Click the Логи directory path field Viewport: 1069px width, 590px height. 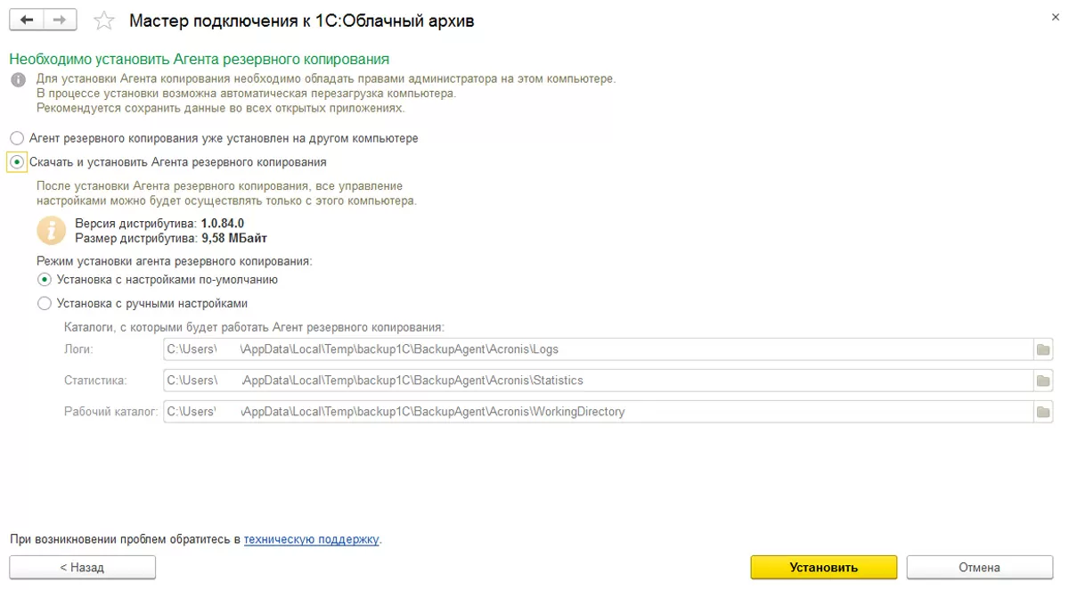click(598, 349)
